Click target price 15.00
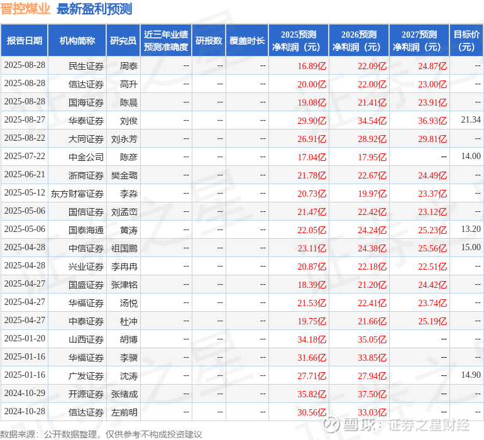484x440 pixels. click(471, 247)
